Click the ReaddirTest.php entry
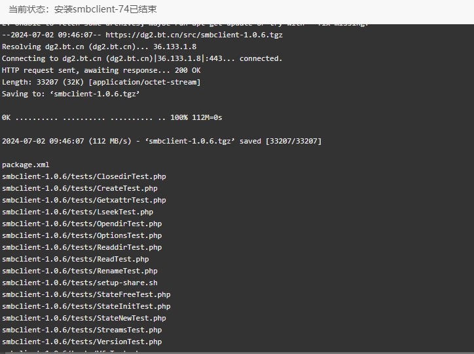 pyautogui.click(x=82, y=248)
